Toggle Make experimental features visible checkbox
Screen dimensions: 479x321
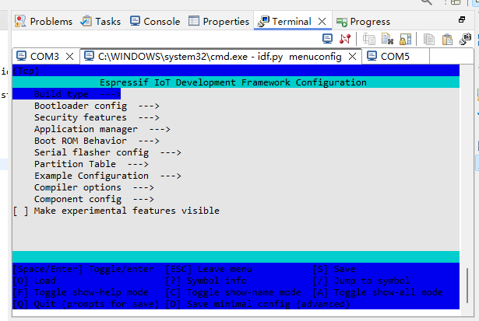tap(21, 211)
